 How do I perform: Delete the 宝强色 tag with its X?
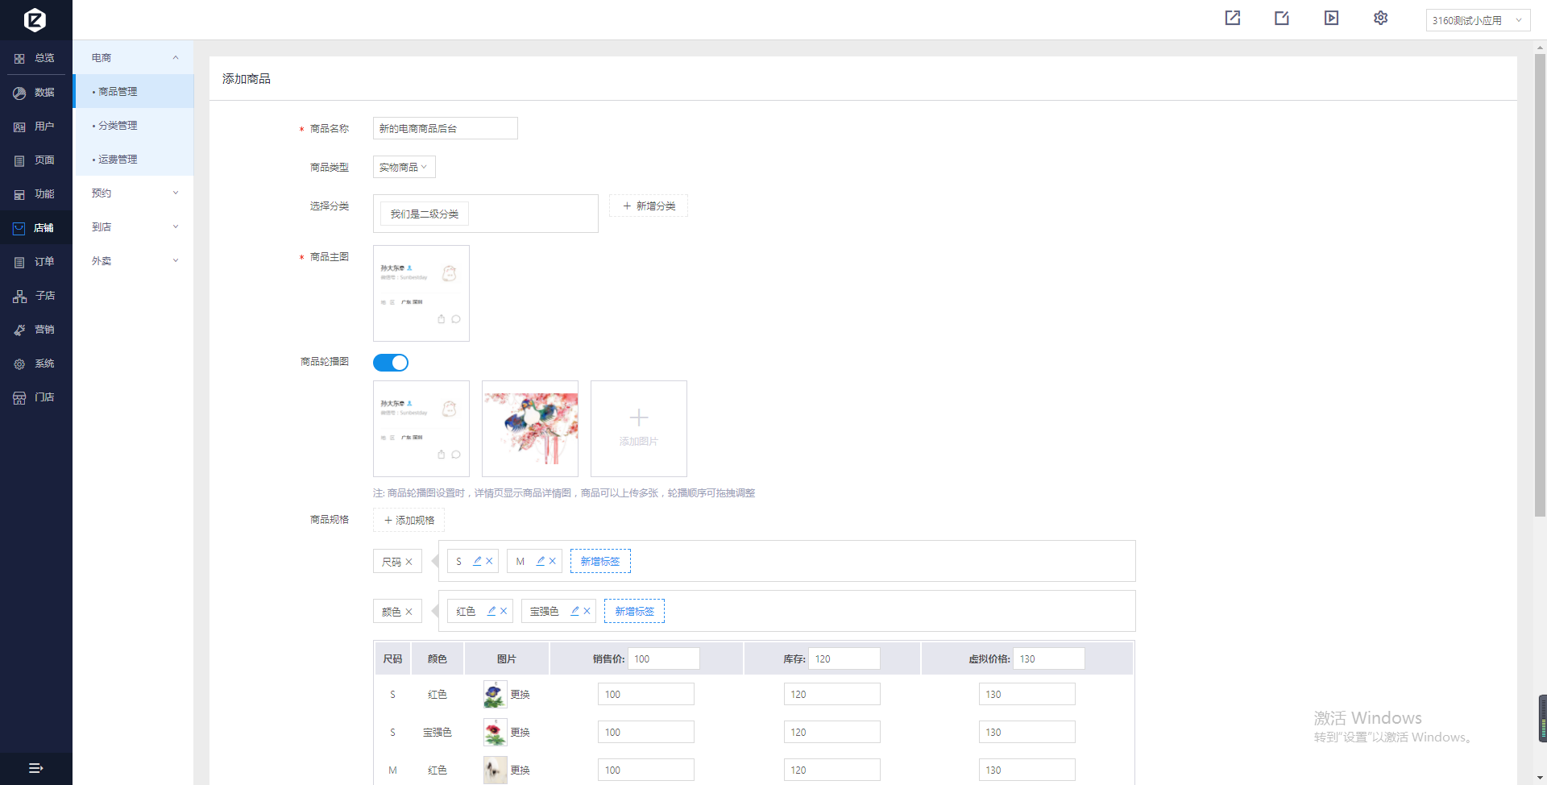[x=587, y=611]
